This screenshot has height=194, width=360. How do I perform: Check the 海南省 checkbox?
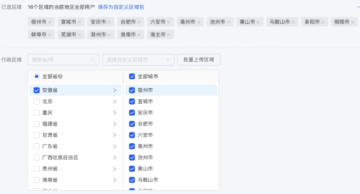(37, 180)
